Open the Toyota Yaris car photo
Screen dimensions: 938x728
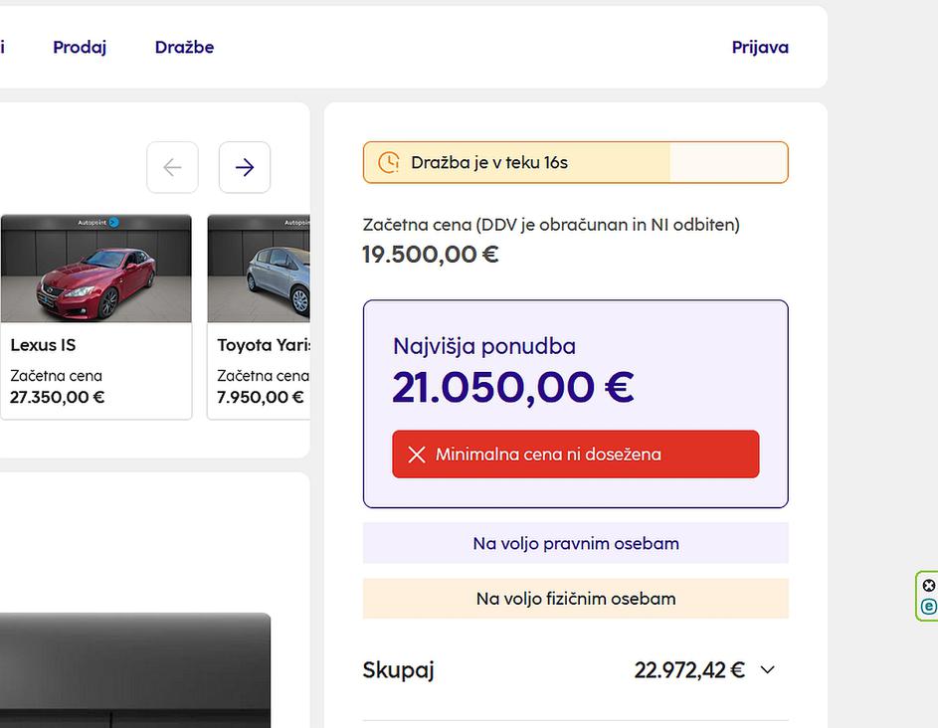click(x=260, y=273)
